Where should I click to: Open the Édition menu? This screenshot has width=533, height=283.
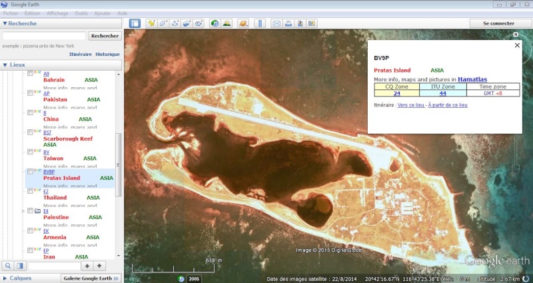click(x=32, y=13)
